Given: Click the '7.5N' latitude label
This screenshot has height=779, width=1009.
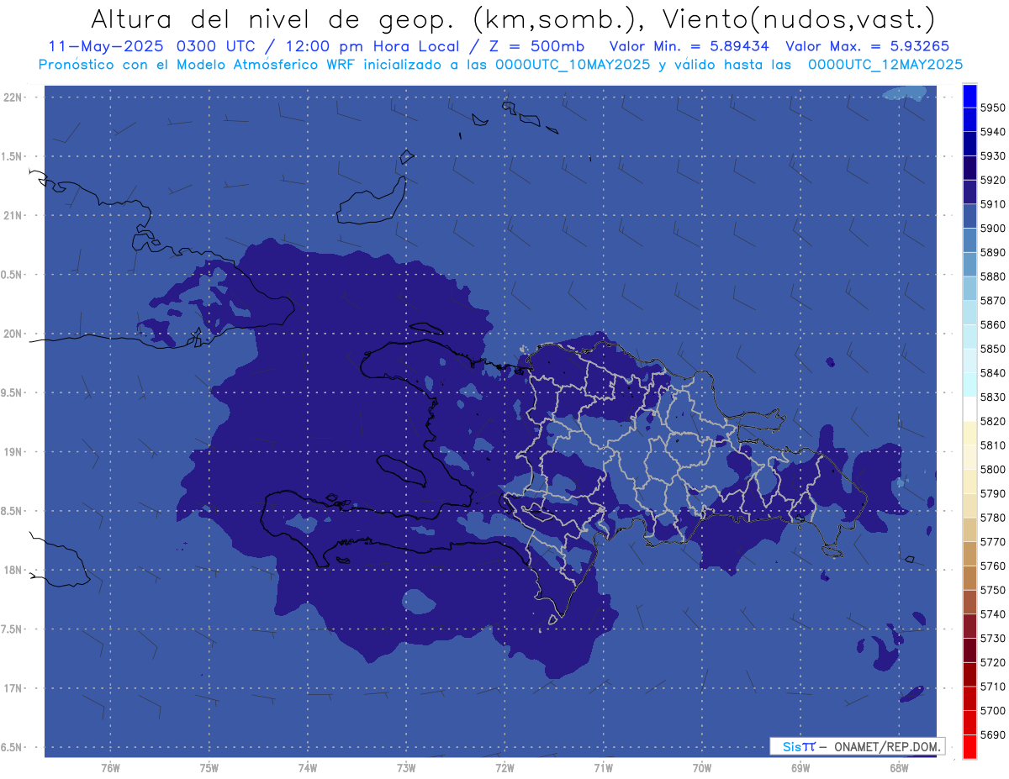Looking at the screenshot, I should (13, 629).
